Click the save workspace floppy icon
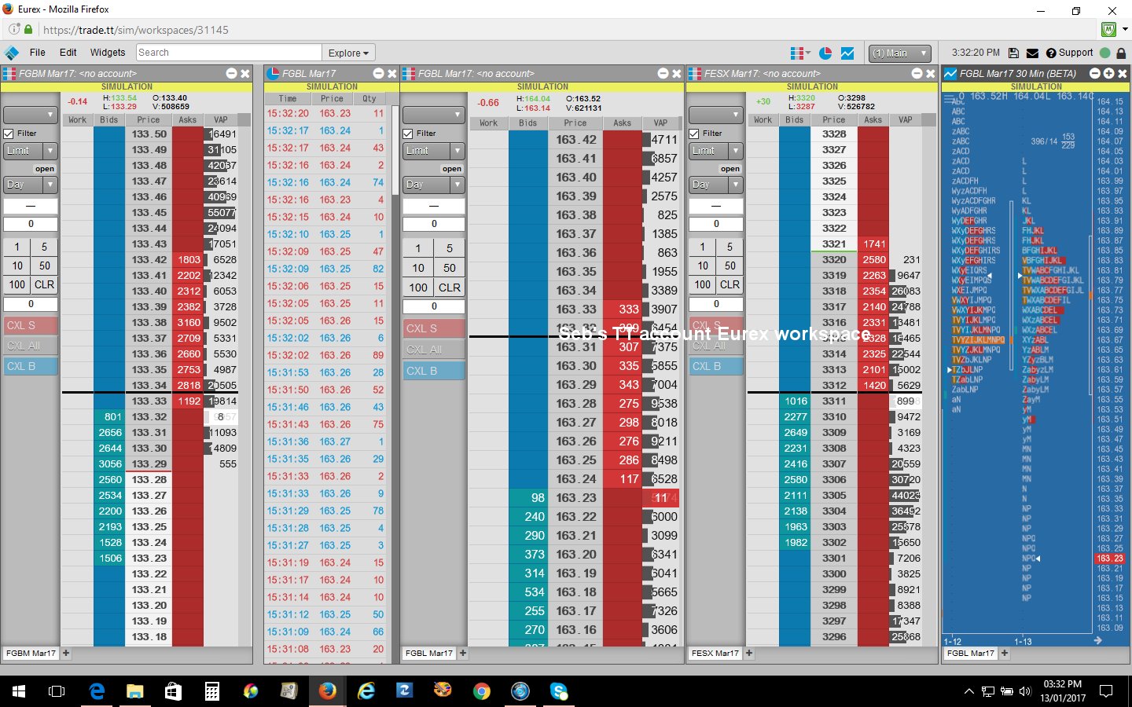This screenshot has height=707, width=1132. 1013,53
